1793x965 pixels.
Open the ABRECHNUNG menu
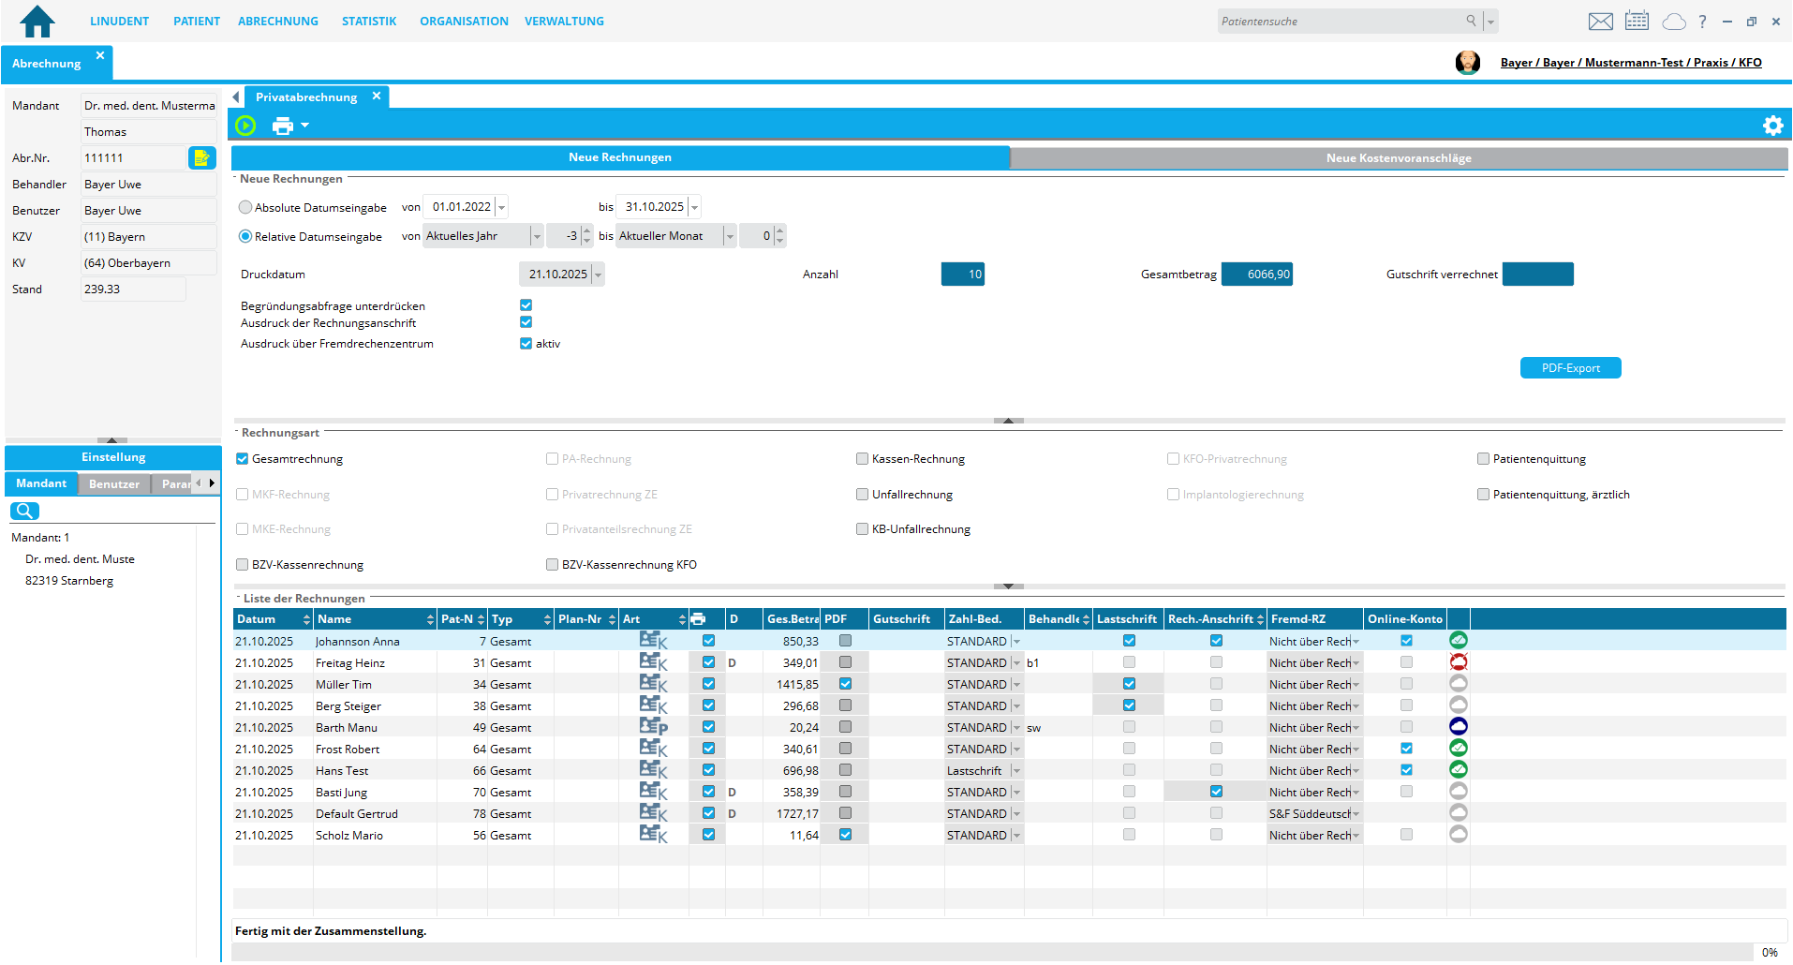(x=277, y=21)
